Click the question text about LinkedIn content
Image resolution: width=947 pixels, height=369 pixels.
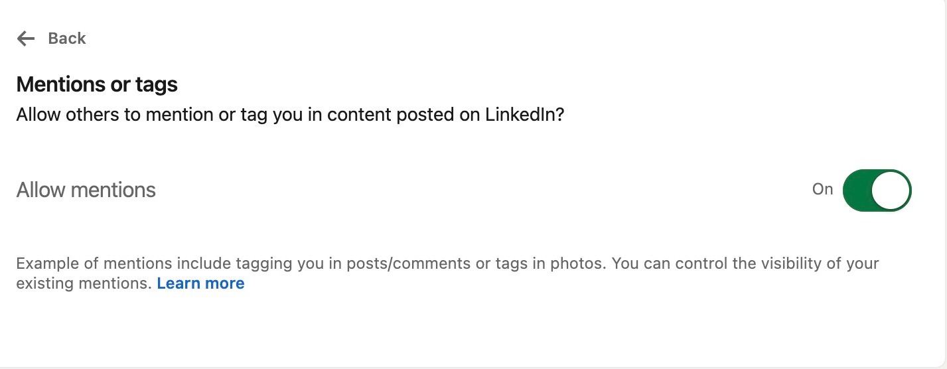[290, 115]
